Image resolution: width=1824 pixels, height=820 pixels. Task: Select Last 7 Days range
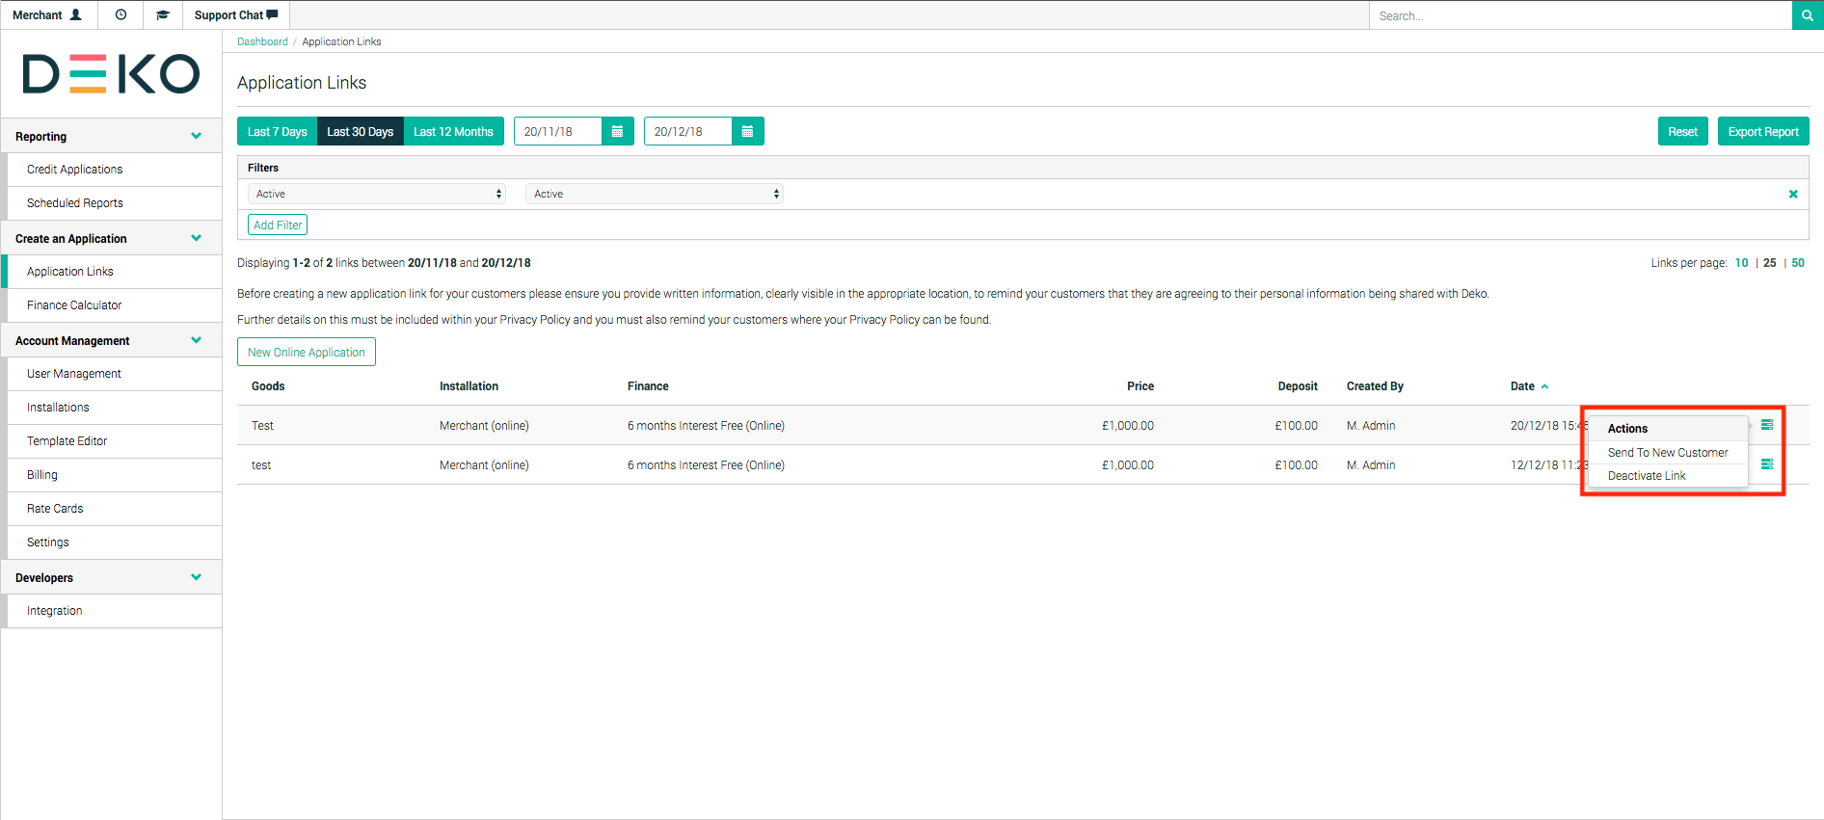coord(277,131)
